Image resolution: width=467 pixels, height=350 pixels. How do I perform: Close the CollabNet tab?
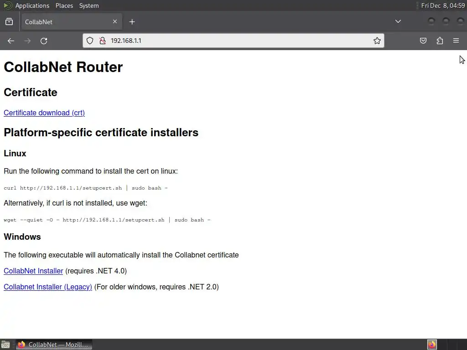[x=115, y=21]
